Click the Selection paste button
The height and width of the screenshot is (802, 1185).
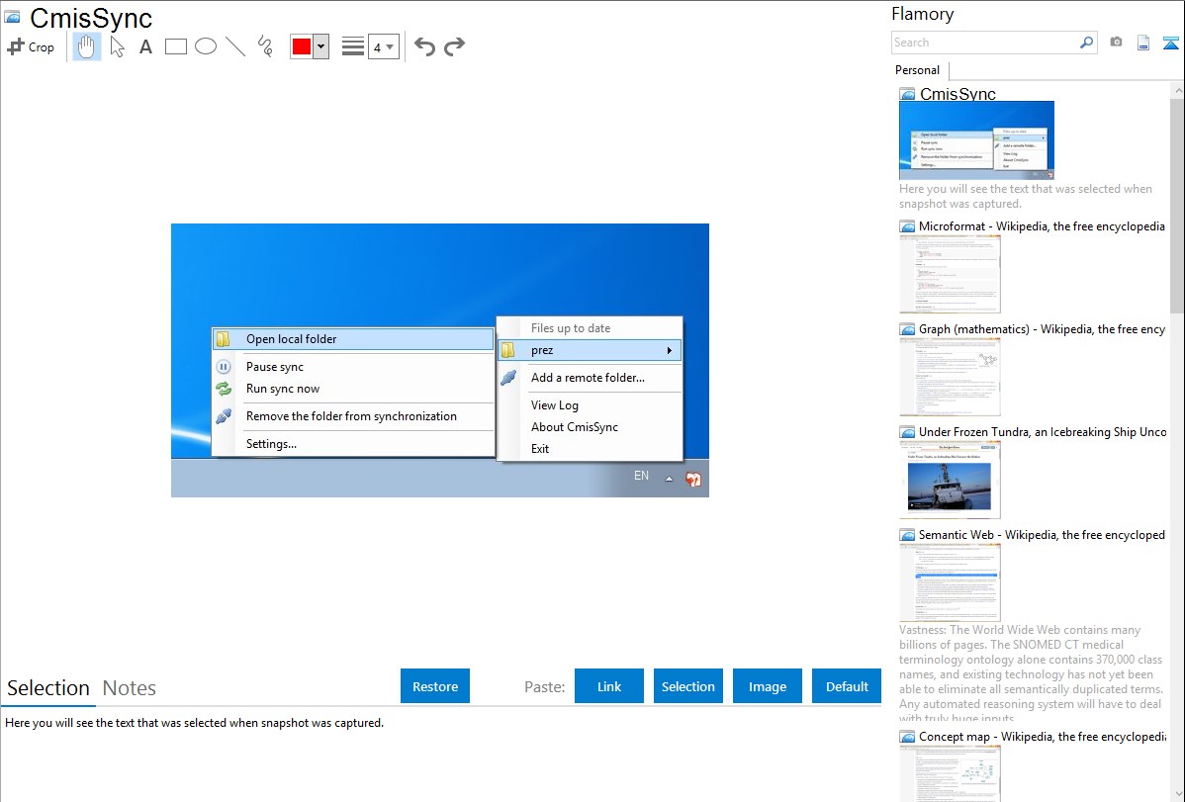(x=687, y=686)
